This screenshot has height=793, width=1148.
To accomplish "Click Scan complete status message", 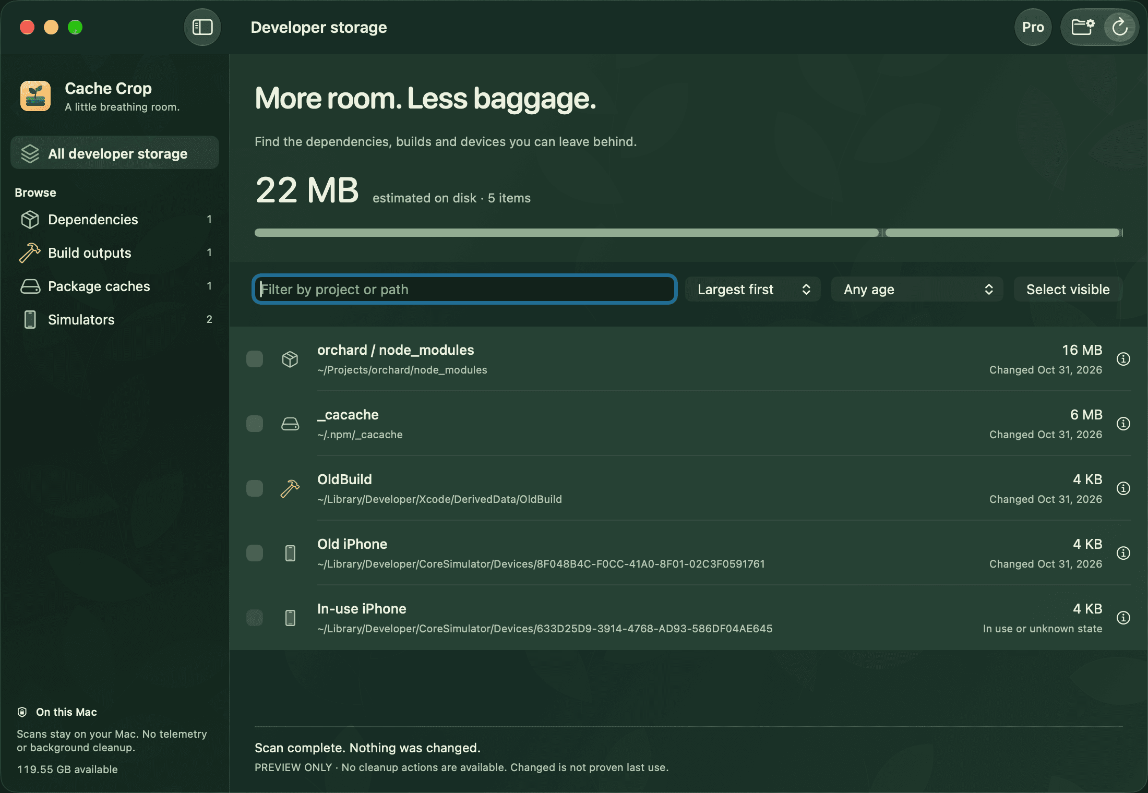I will pos(367,748).
